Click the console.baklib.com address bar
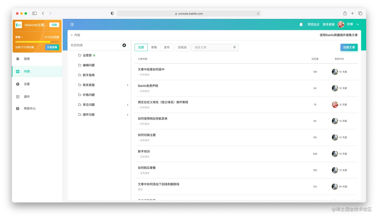378x218 pixels. click(189, 14)
